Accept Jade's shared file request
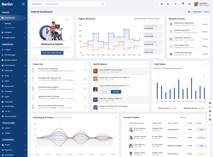Screen dimensions: 213x157 tap(116, 92)
